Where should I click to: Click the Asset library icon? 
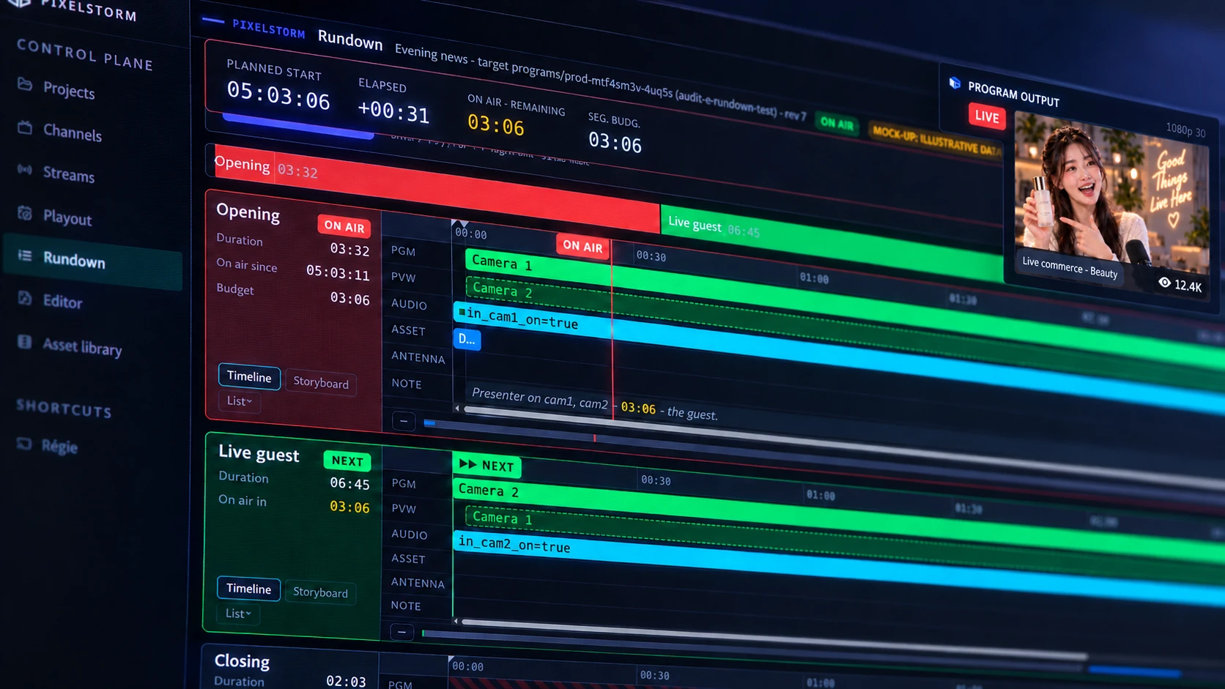(x=25, y=342)
